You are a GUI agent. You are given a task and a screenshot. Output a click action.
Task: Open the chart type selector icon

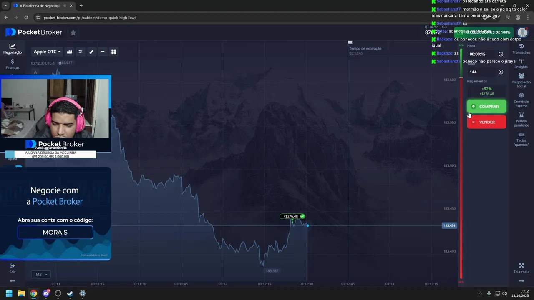69,52
